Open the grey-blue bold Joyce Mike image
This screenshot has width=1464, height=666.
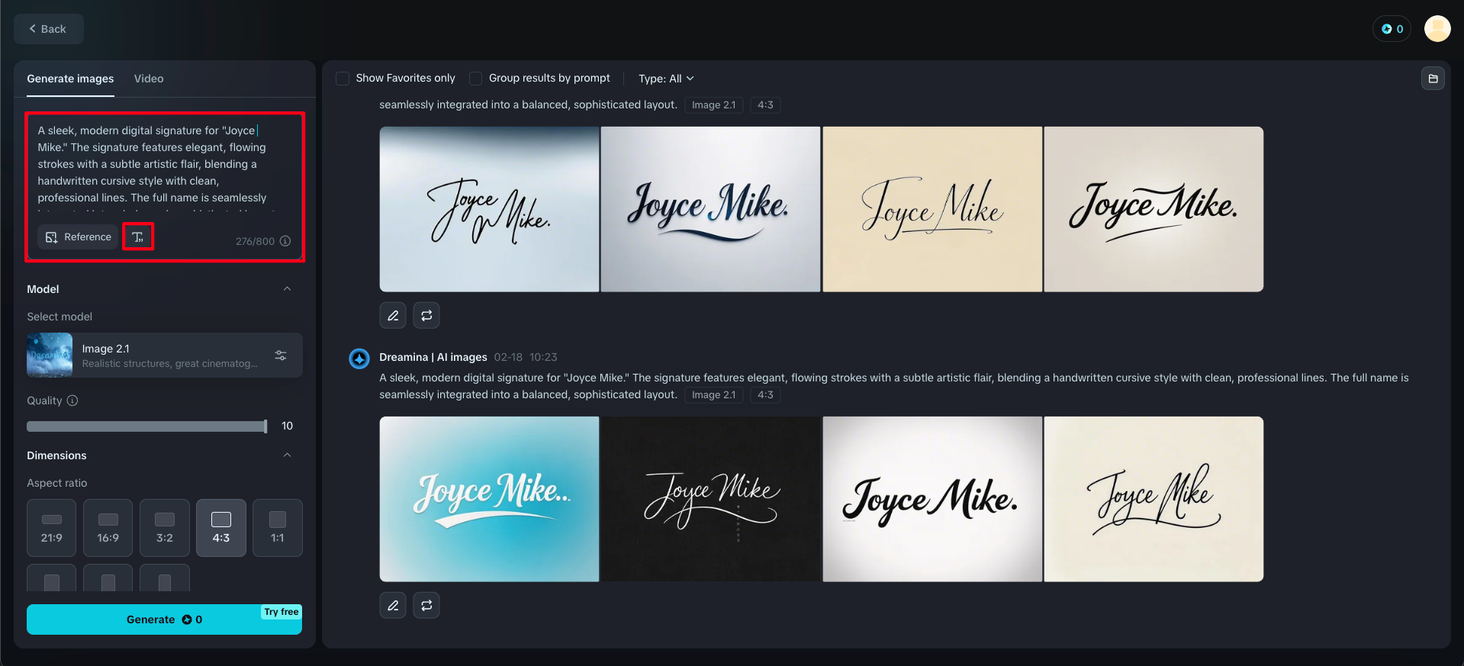[710, 209]
